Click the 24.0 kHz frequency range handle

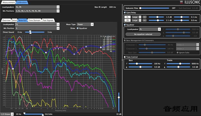coord(43,115)
